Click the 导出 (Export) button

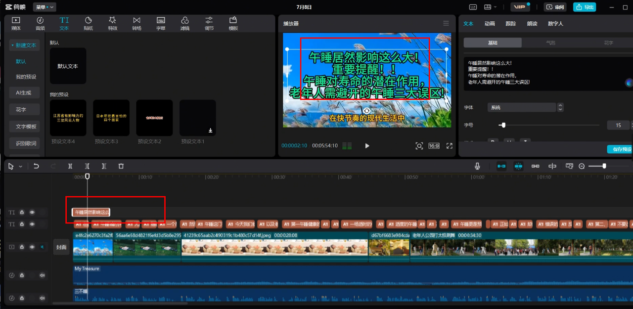pos(585,7)
